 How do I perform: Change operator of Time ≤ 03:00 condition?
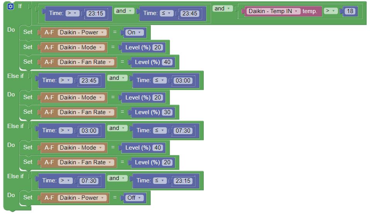click(160, 81)
